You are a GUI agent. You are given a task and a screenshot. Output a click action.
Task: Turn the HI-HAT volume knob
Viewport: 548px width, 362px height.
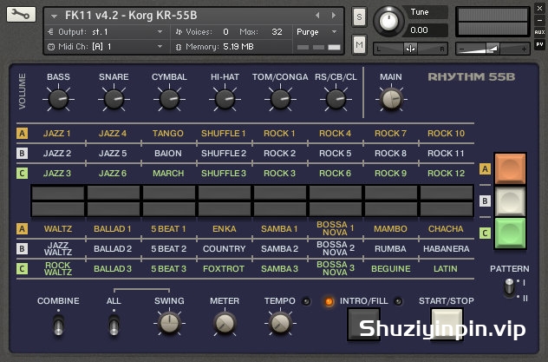click(225, 99)
